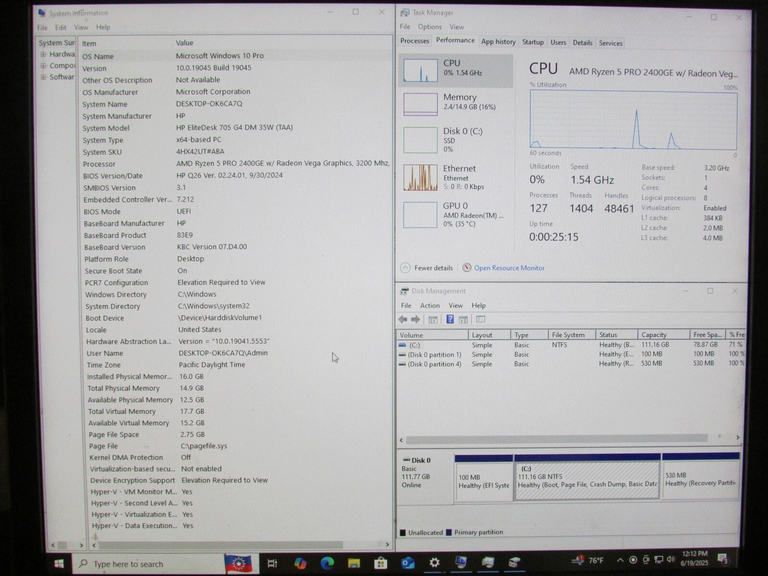Image resolution: width=768 pixels, height=576 pixels.
Task: Select (Disk 0 partition 4) row
Action: pos(571,364)
